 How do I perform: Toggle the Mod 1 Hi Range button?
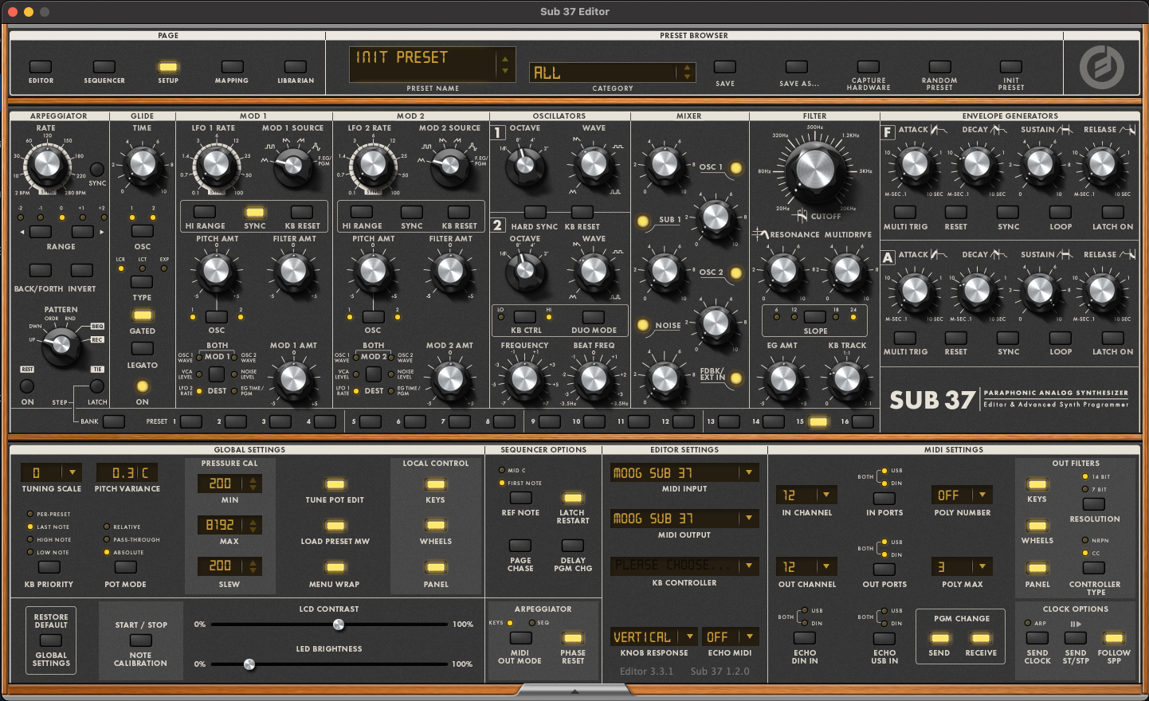(205, 213)
